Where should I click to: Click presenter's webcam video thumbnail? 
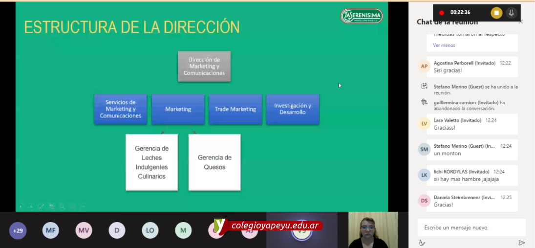click(373, 229)
